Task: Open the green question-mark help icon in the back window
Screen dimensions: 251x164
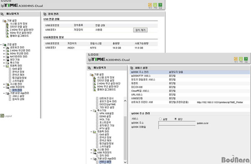Action: click(x=160, y=5)
